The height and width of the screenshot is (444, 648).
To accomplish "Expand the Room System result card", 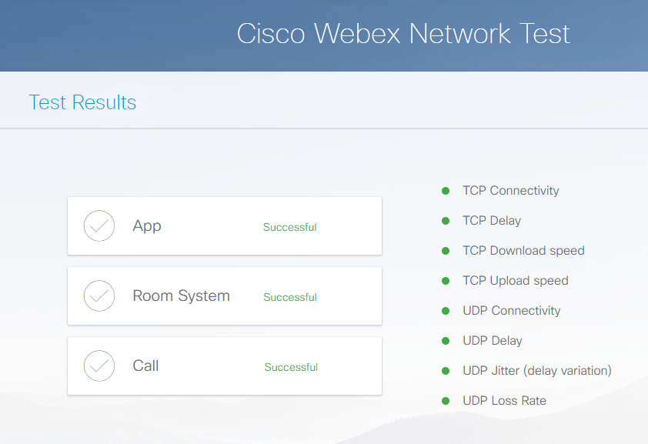I will [x=225, y=295].
